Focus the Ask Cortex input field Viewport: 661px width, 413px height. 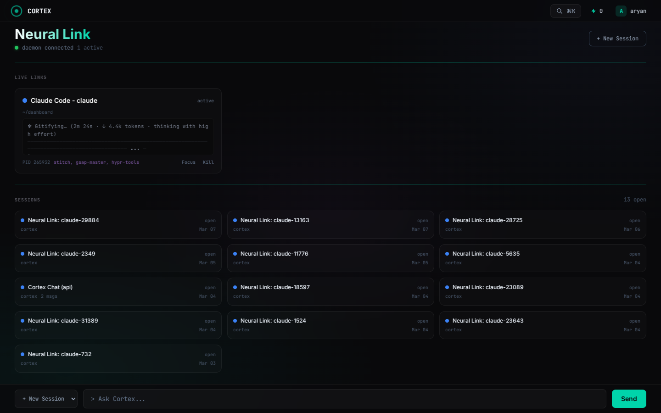click(x=345, y=399)
